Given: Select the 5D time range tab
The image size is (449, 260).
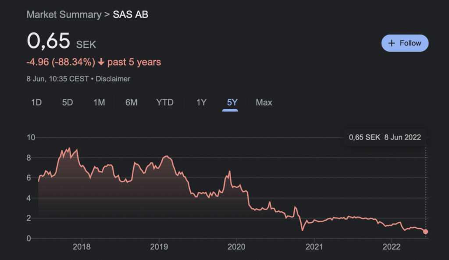Looking at the screenshot, I should coord(68,102).
